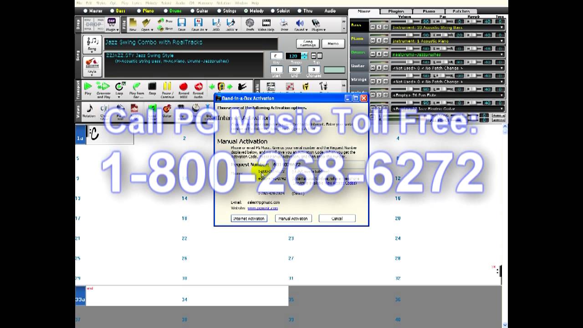This screenshot has width=583, height=328.
Task: Open Strings row Not Used patch dropdown
Action: pos(448,82)
